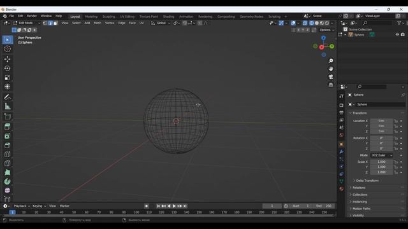Switch orthographic/perspective grid icon

point(331,85)
